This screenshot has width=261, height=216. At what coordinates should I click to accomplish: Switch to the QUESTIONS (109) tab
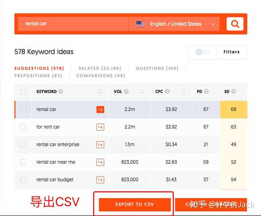tap(157, 68)
